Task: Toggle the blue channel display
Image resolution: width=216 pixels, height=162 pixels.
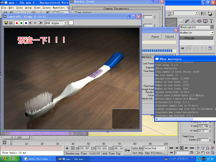Action: [x=26, y=23]
